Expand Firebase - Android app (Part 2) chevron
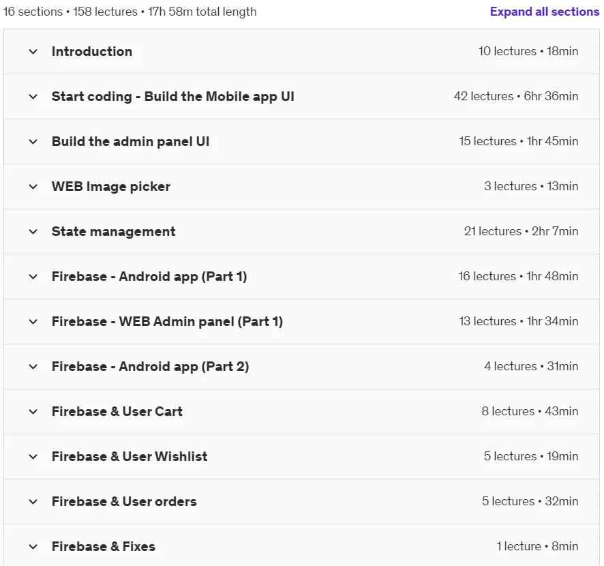This screenshot has width=604, height=566. click(33, 367)
